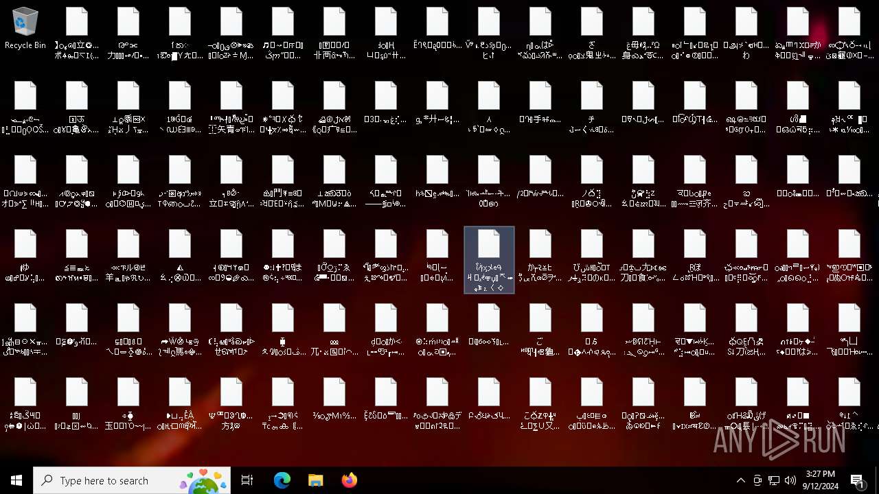Select the file named with a lone こ first line
This screenshot has height=494, width=879.
(x=540, y=330)
